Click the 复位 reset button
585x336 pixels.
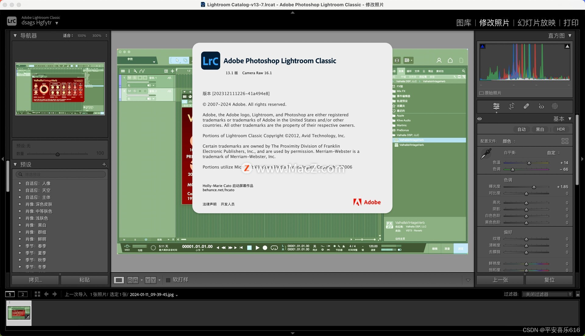[549, 280]
